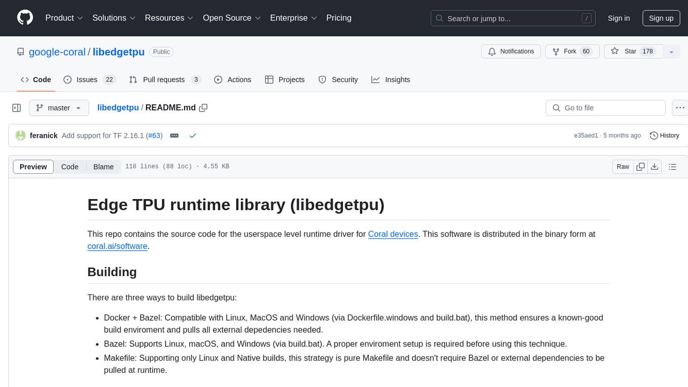Expand the Open Source menu

coord(232,18)
